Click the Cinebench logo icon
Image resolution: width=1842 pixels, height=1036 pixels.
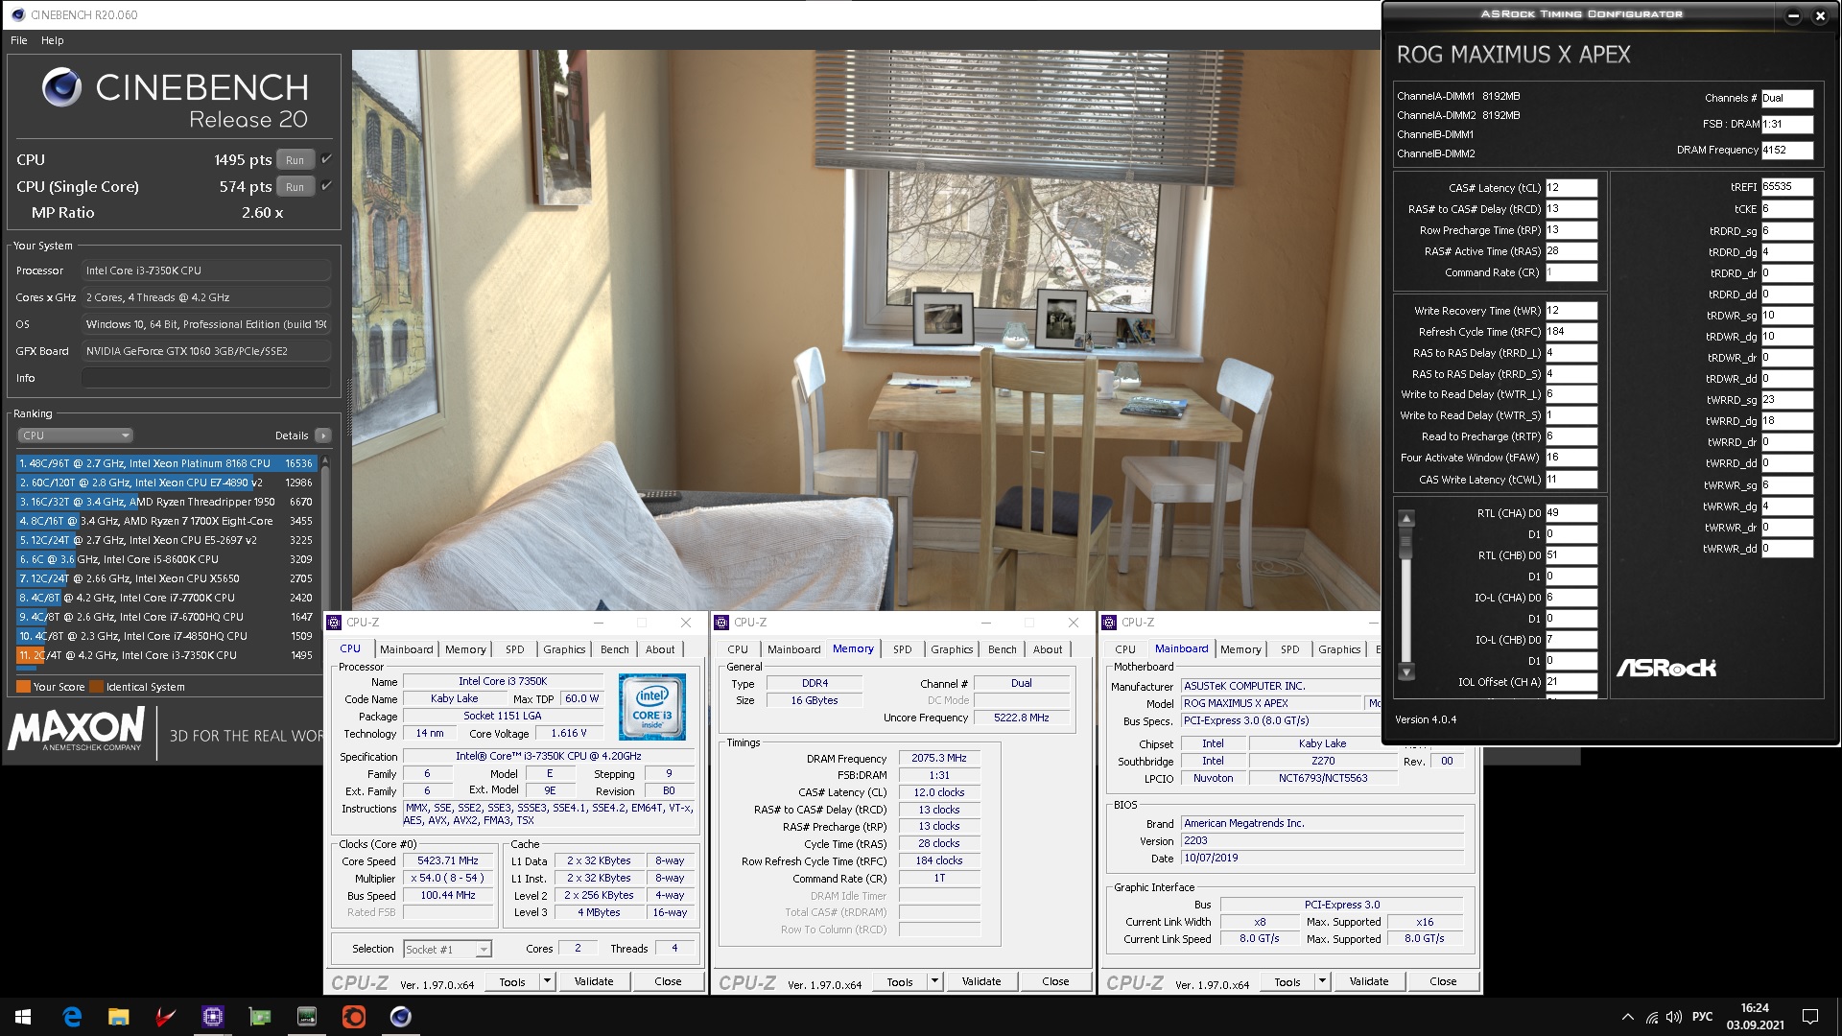(61, 87)
